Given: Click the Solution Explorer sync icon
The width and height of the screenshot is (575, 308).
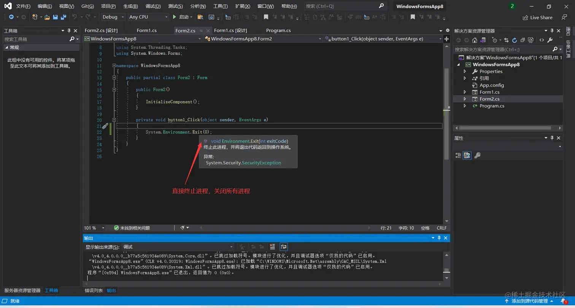Looking at the screenshot, I should 506,40.
